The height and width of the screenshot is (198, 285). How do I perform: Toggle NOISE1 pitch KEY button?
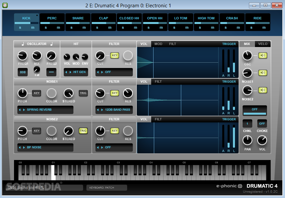pyautogui.click(x=36, y=93)
